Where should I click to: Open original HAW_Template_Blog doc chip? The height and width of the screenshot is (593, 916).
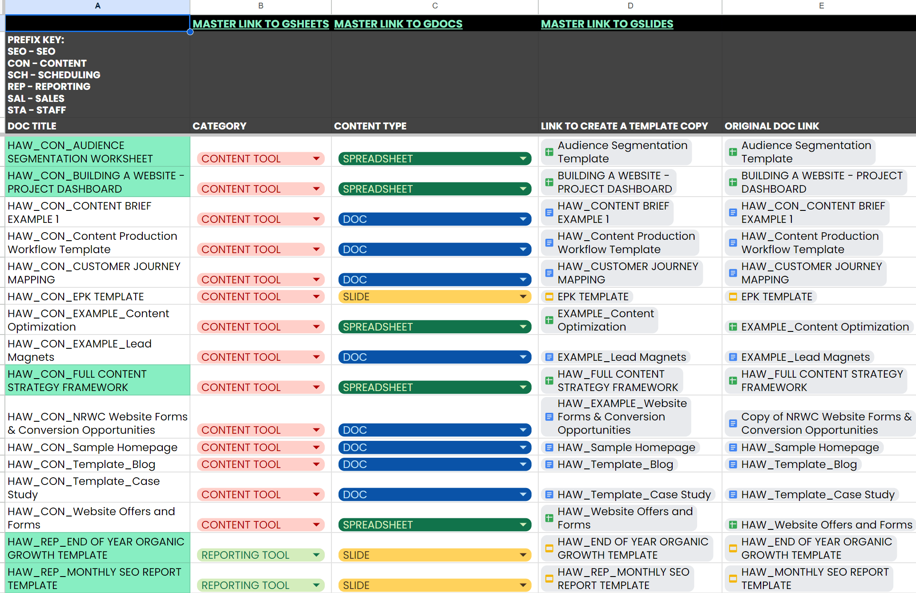tap(793, 464)
